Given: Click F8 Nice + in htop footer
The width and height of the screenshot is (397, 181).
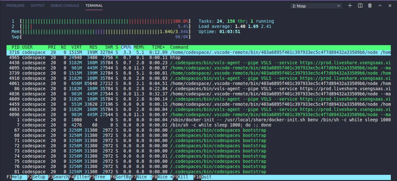Looking at the screenshot, I should pos(162,177).
